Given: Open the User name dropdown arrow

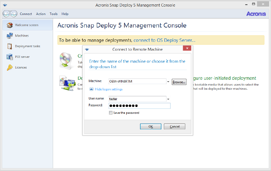Looking at the screenshot, I should [168, 99].
